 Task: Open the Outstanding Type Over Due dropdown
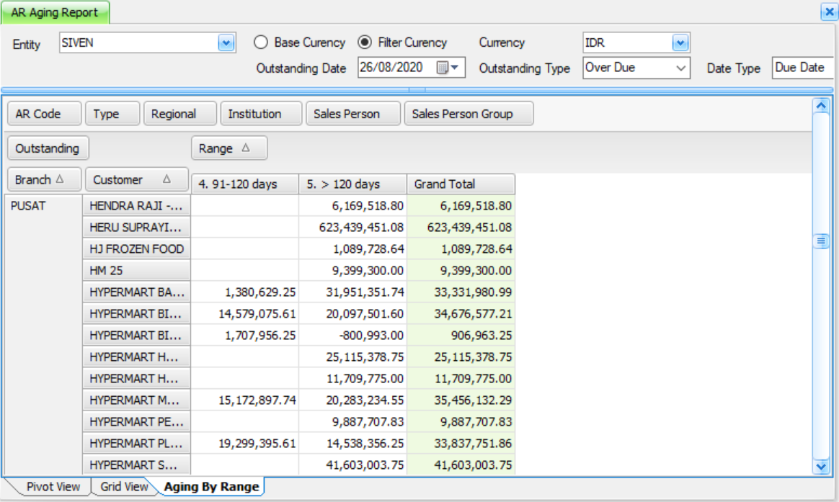coord(680,68)
